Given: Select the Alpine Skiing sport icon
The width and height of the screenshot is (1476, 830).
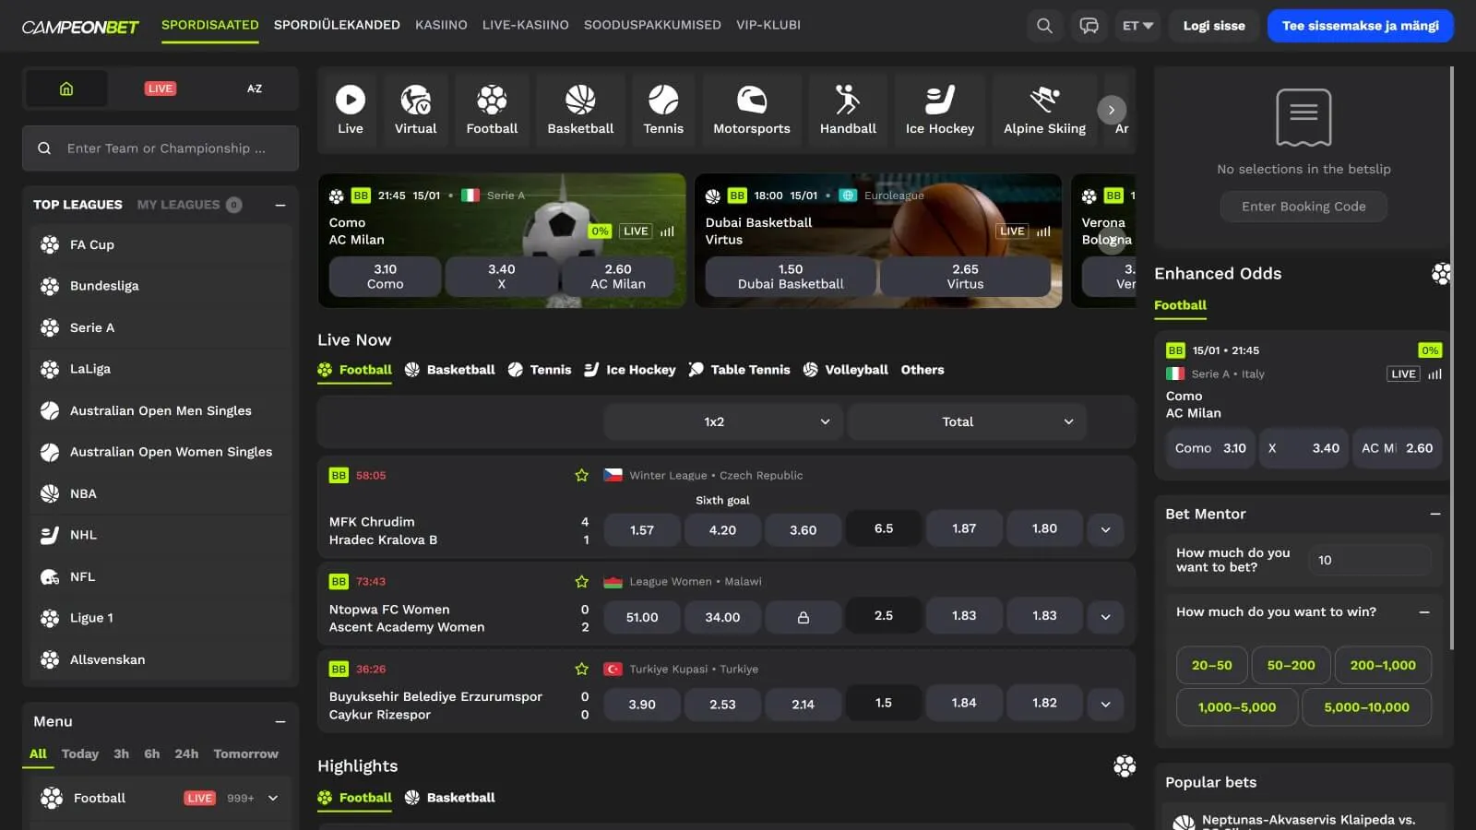Looking at the screenshot, I should click(1044, 110).
